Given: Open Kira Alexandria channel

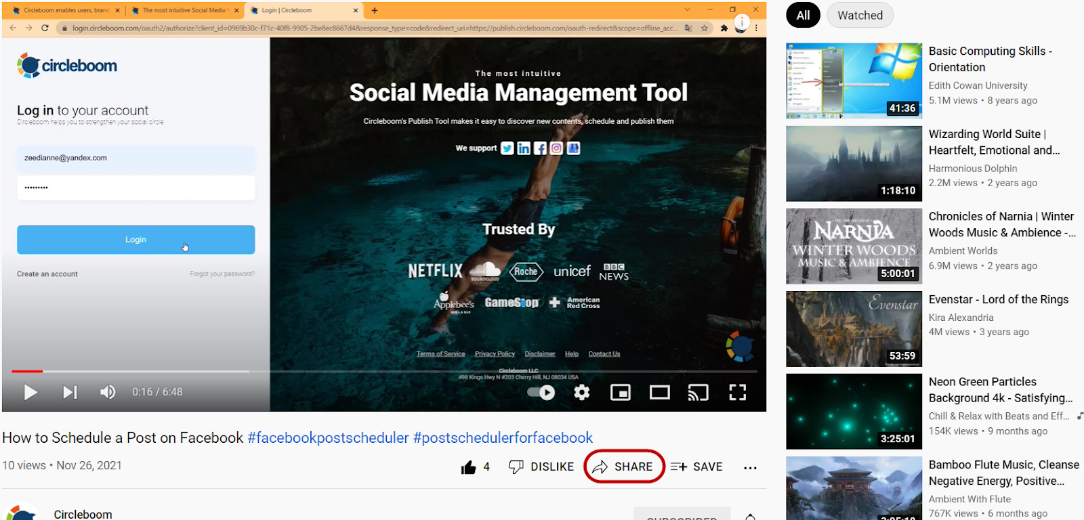Looking at the screenshot, I should pyautogui.click(x=961, y=318).
